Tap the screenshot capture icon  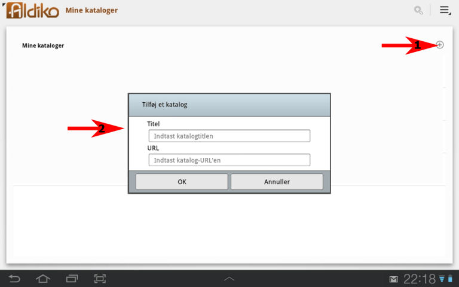point(100,279)
